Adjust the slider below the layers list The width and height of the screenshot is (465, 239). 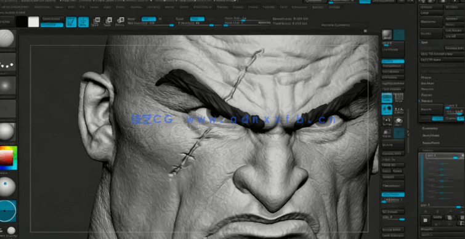click(x=458, y=207)
